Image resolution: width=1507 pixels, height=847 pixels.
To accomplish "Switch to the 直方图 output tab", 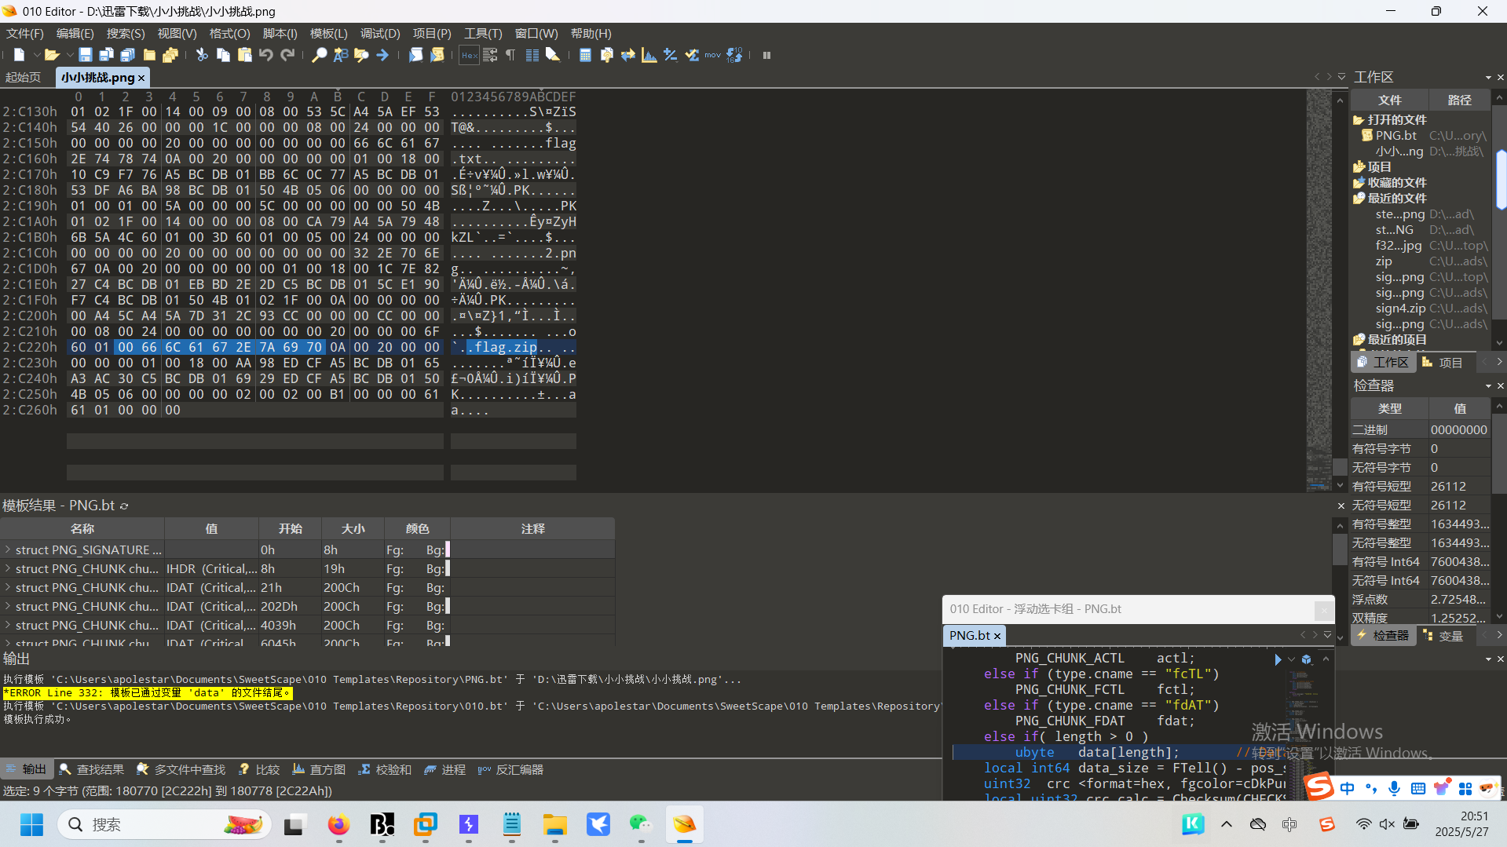I will tap(319, 769).
